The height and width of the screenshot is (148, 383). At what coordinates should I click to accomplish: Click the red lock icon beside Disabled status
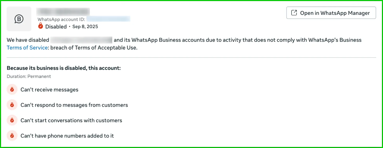(40, 26)
